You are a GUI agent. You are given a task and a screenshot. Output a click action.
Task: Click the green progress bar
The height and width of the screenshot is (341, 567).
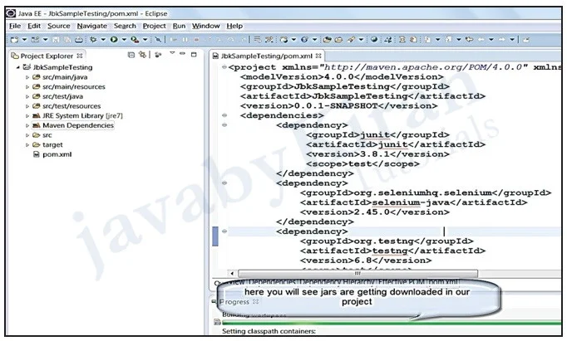(392, 323)
